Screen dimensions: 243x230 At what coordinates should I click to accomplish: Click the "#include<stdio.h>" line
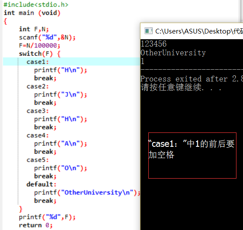coord(36,5)
